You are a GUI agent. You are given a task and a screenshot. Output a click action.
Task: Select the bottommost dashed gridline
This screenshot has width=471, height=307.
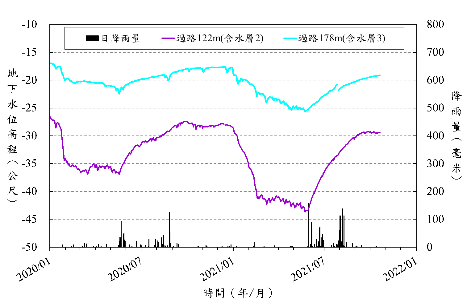pos(233,219)
